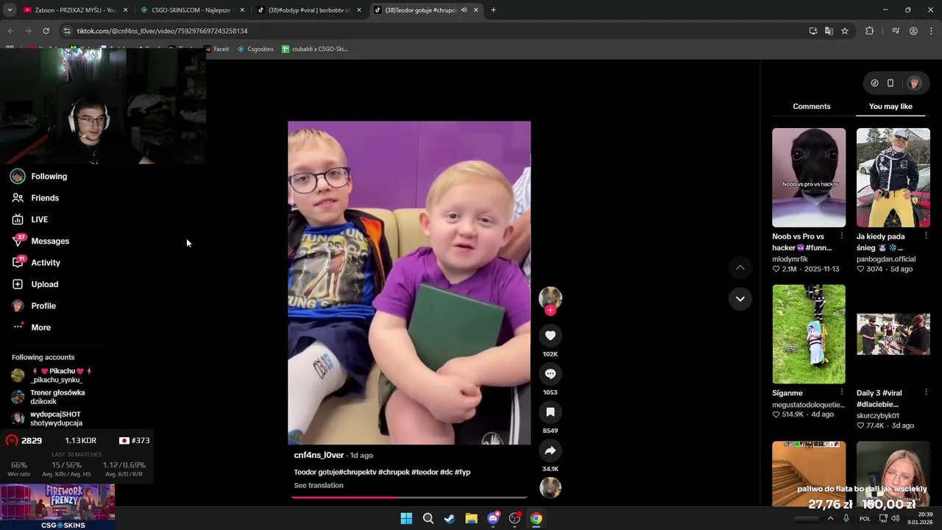The height and width of the screenshot is (530, 942).
Task: Switch to the You may like tab
Action: click(890, 107)
